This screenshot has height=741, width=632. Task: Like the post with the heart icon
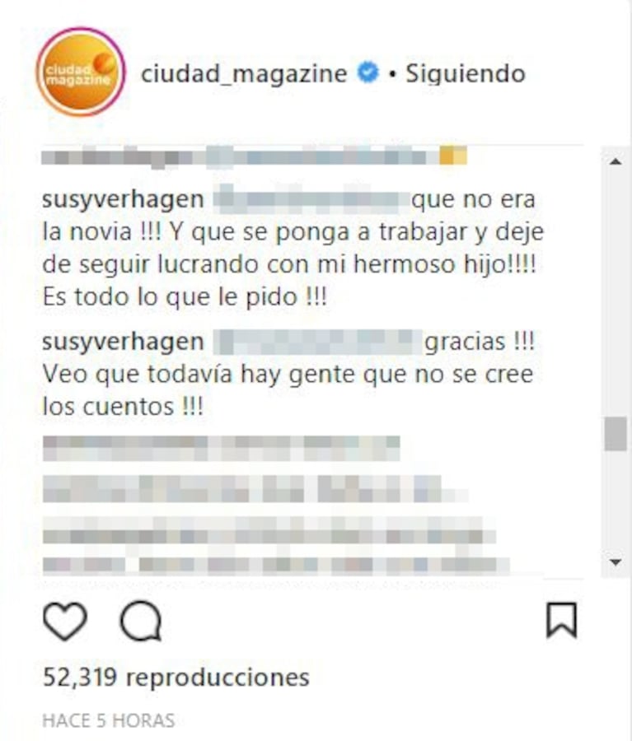click(65, 621)
